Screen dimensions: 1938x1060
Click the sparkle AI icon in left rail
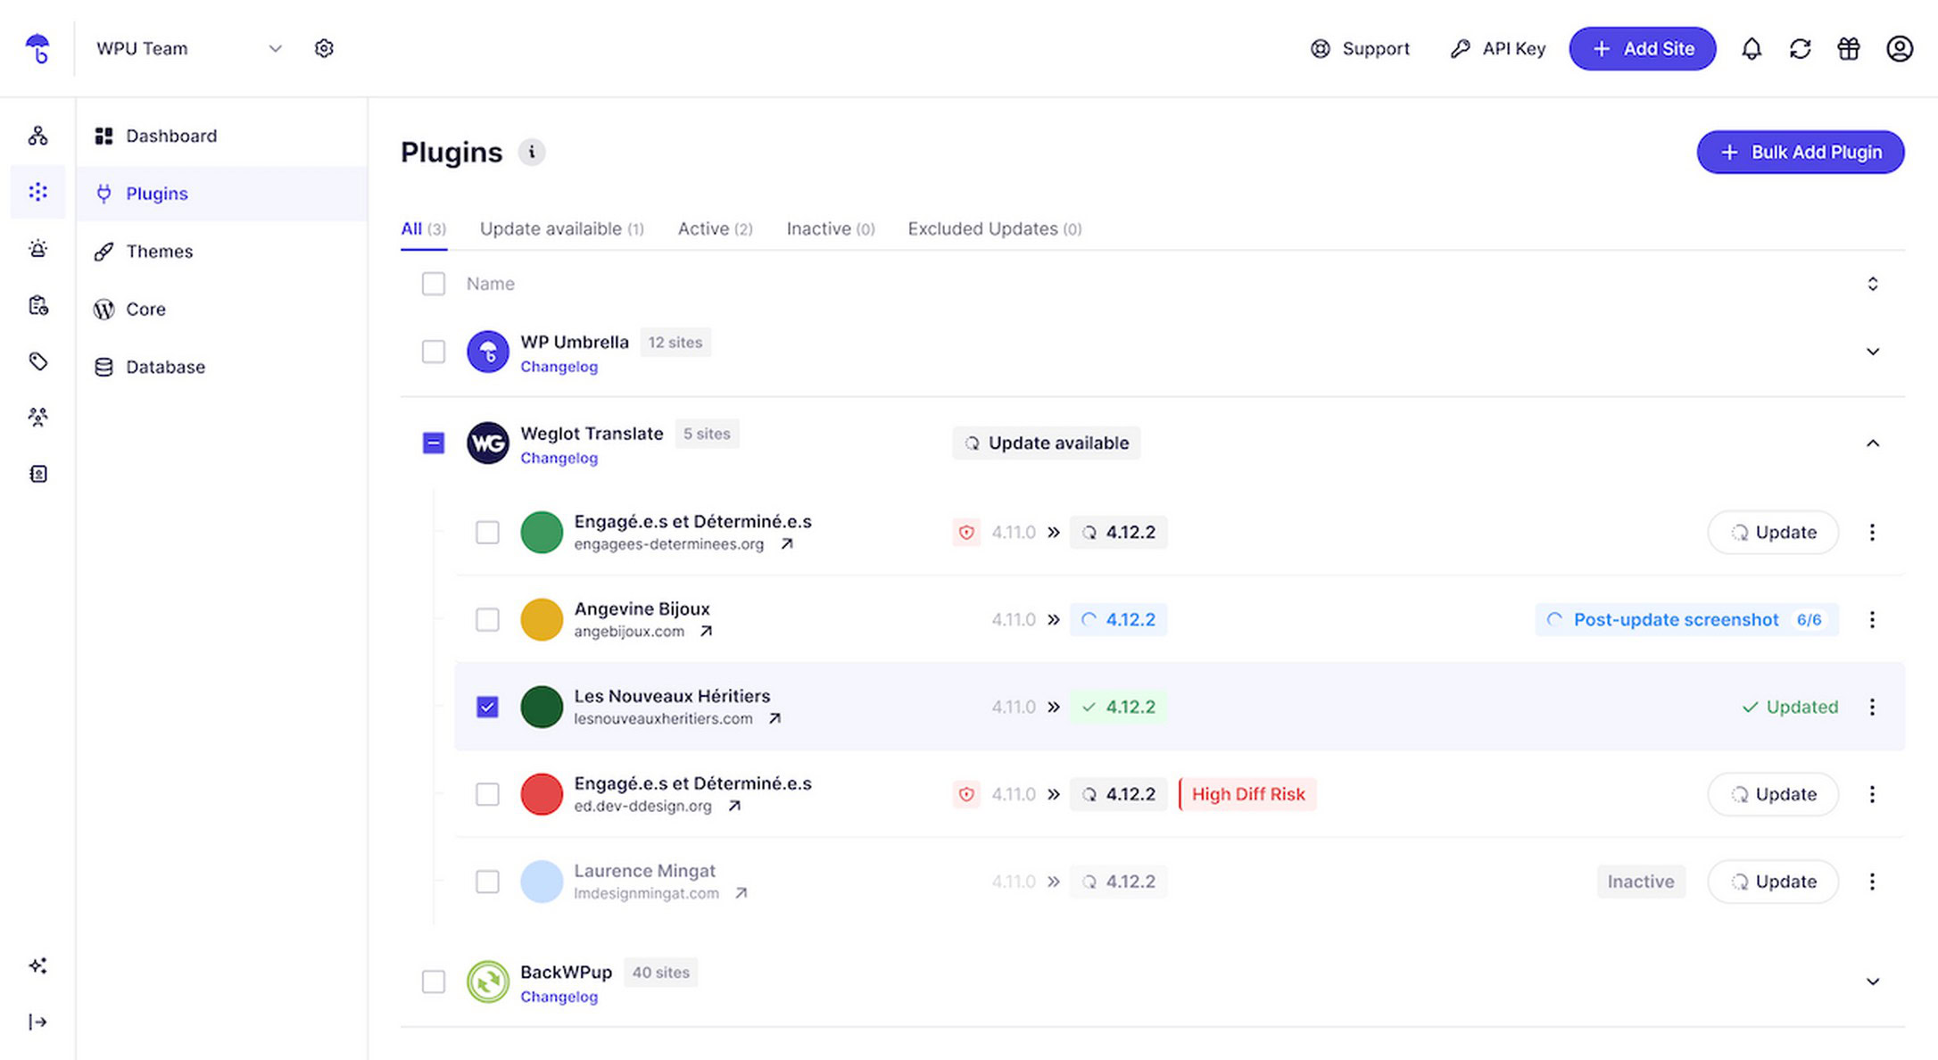(x=37, y=965)
